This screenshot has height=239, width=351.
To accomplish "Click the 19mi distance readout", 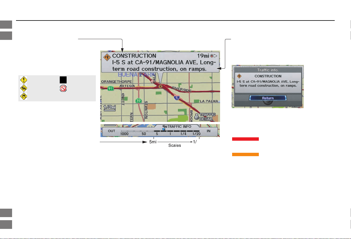I will [x=203, y=56].
